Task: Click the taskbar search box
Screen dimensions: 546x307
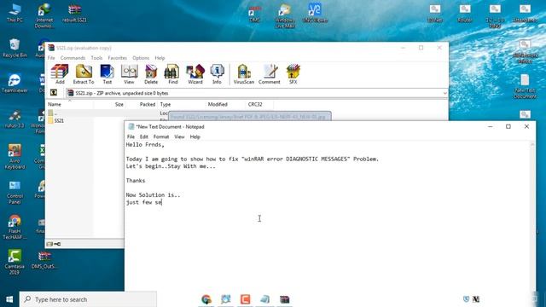Action: pos(88,299)
